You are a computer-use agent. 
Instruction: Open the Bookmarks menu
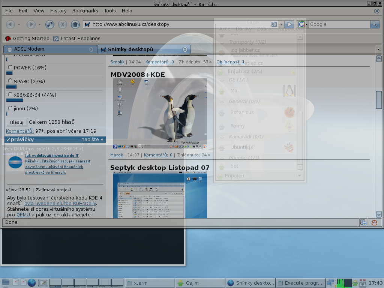pos(85,11)
